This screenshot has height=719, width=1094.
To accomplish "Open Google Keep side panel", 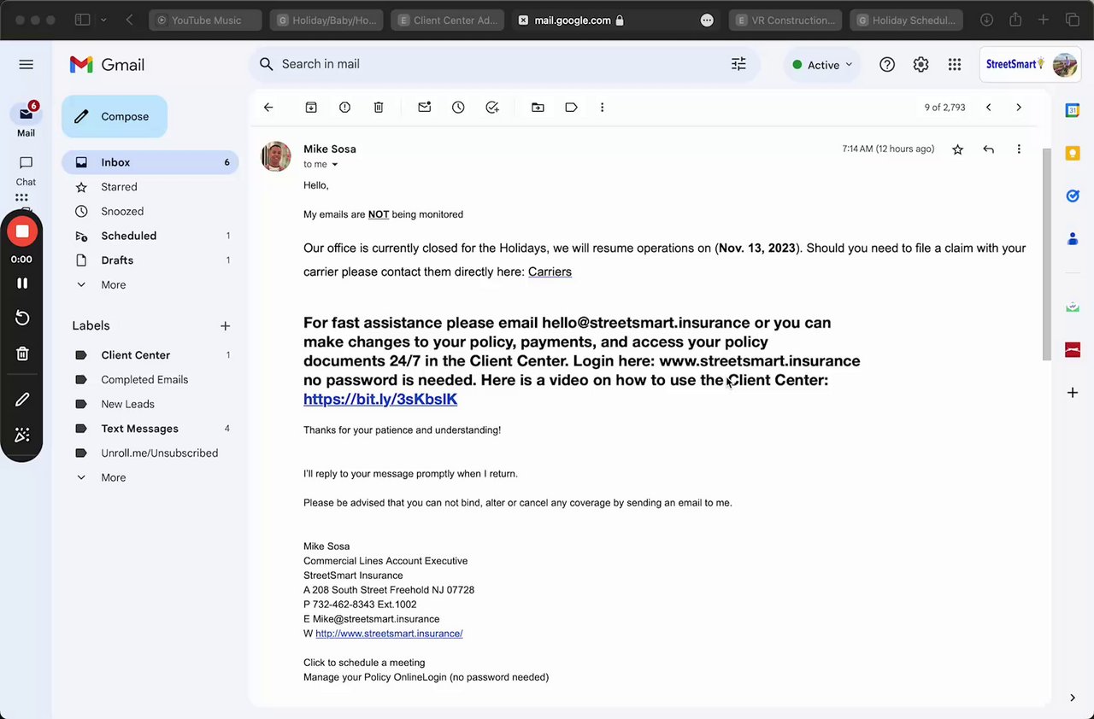I will click(1073, 153).
